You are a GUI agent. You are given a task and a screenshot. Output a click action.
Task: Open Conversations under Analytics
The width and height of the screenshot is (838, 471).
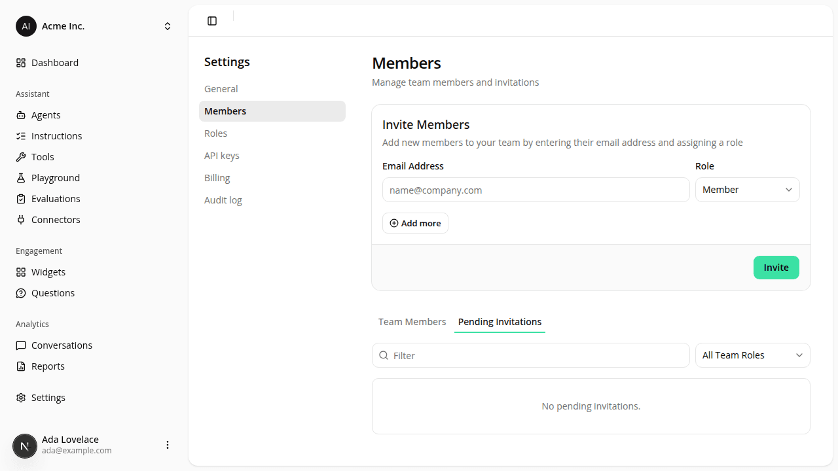[94, 345]
